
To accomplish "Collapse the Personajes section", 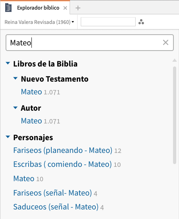I will (x=8, y=137).
